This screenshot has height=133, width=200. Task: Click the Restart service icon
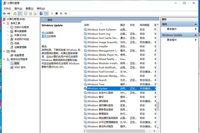pos(66,13)
